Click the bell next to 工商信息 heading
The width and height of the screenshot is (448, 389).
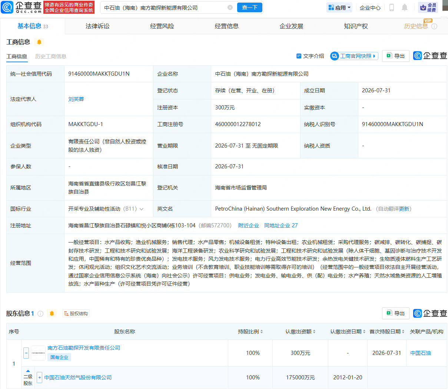(39, 42)
